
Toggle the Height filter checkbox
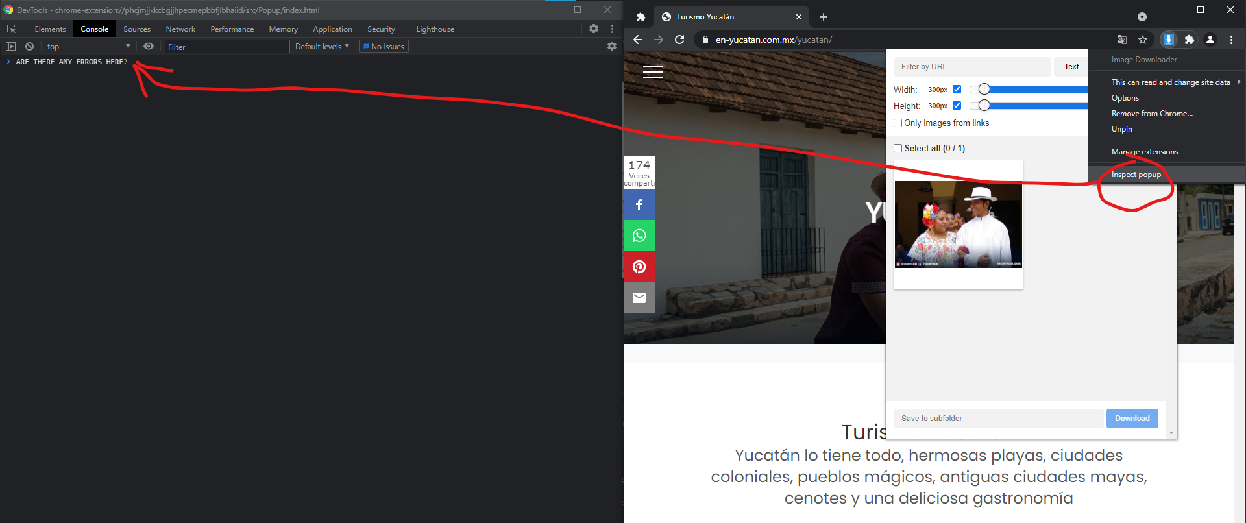coord(957,106)
